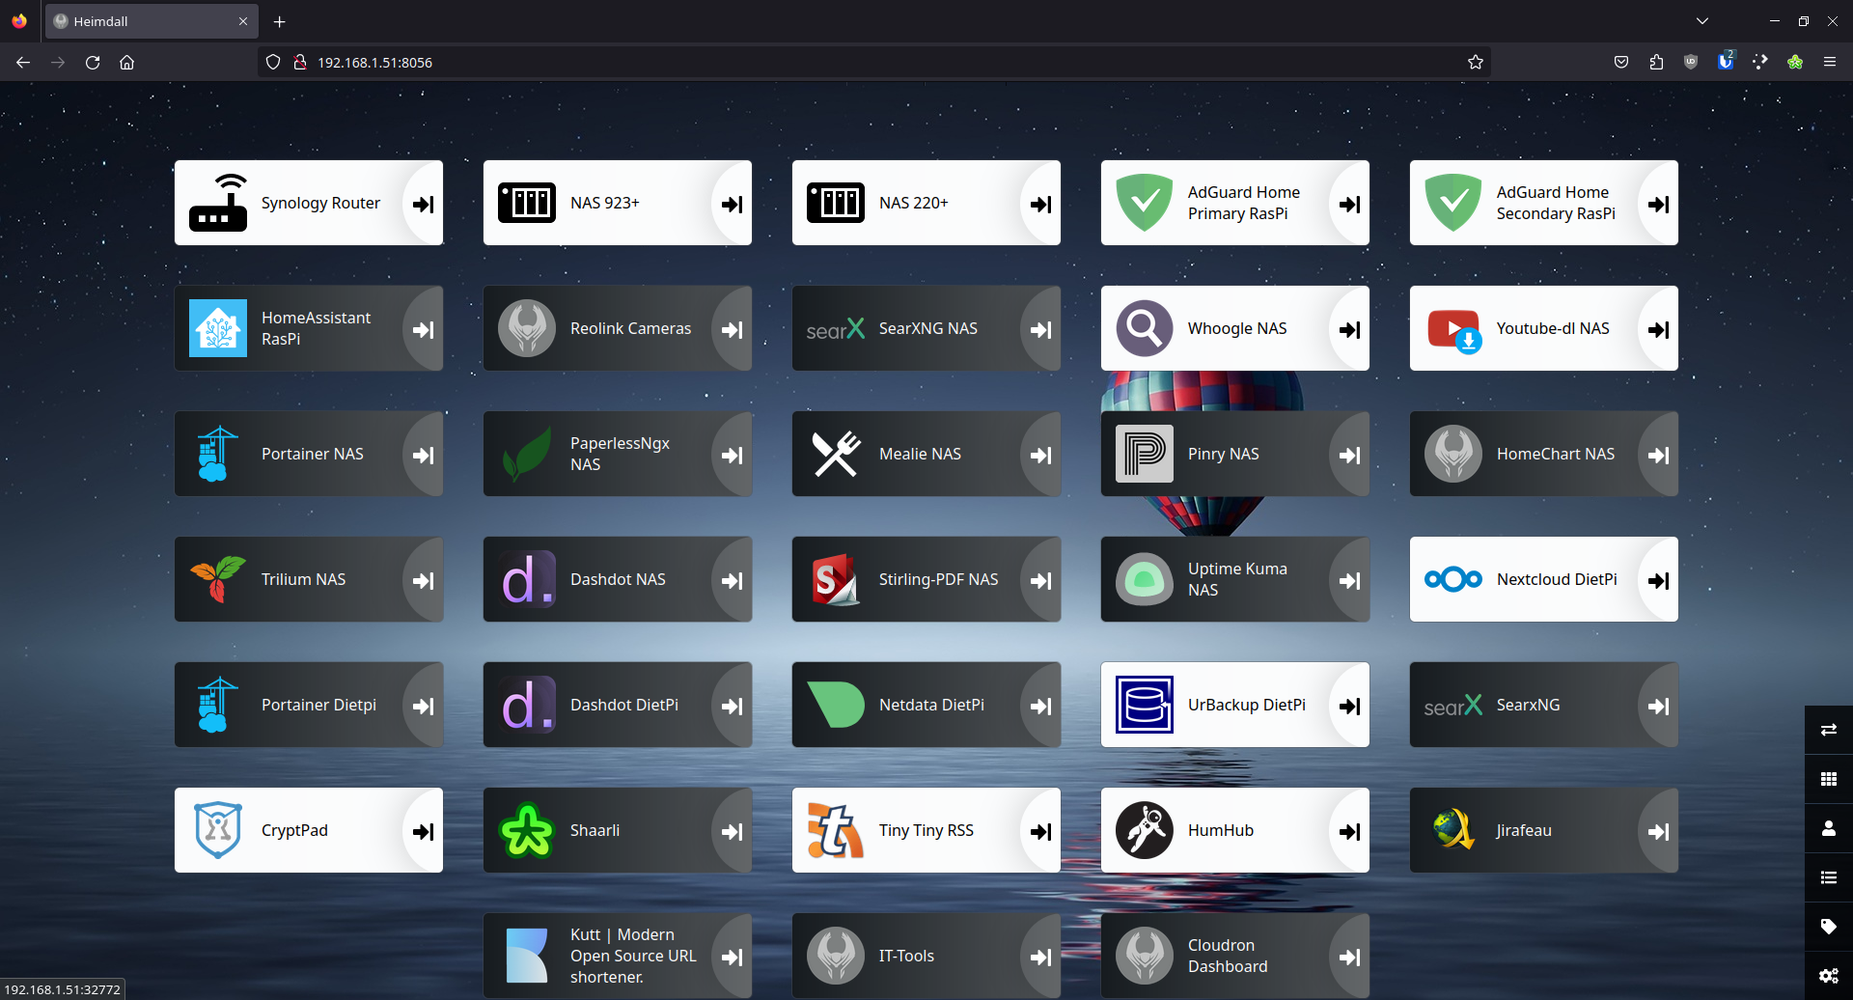The height and width of the screenshot is (1000, 1853).
Task: Launch Portainer Dietpi via its arrow button
Action: (424, 706)
